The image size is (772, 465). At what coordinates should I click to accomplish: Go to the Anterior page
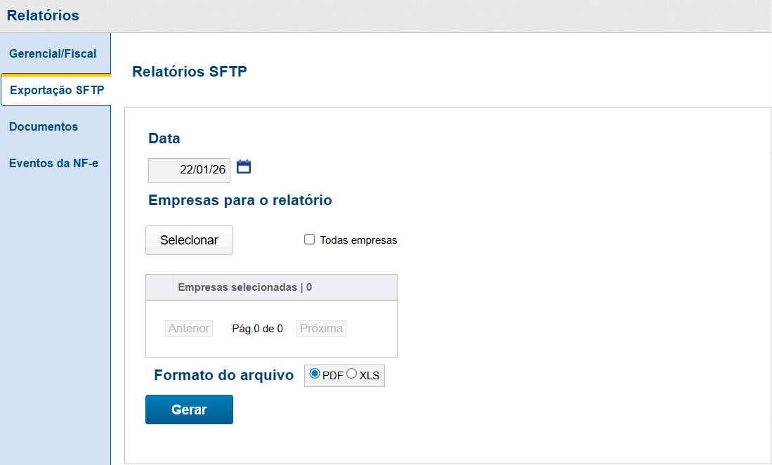pos(189,328)
